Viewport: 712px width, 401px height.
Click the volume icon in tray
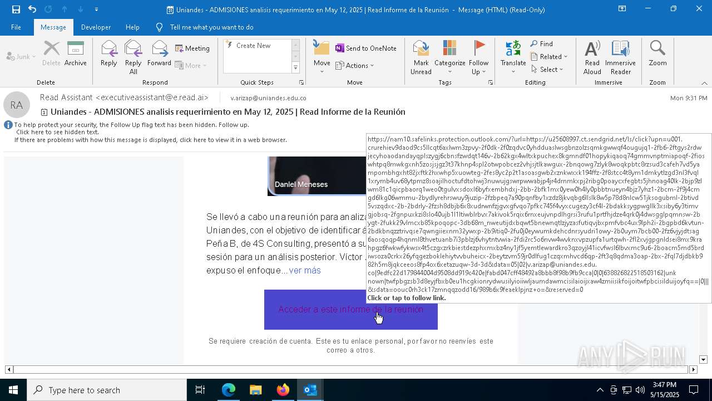pos(640,390)
